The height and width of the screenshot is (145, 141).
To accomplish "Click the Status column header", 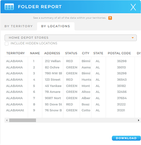I will point(71,53).
